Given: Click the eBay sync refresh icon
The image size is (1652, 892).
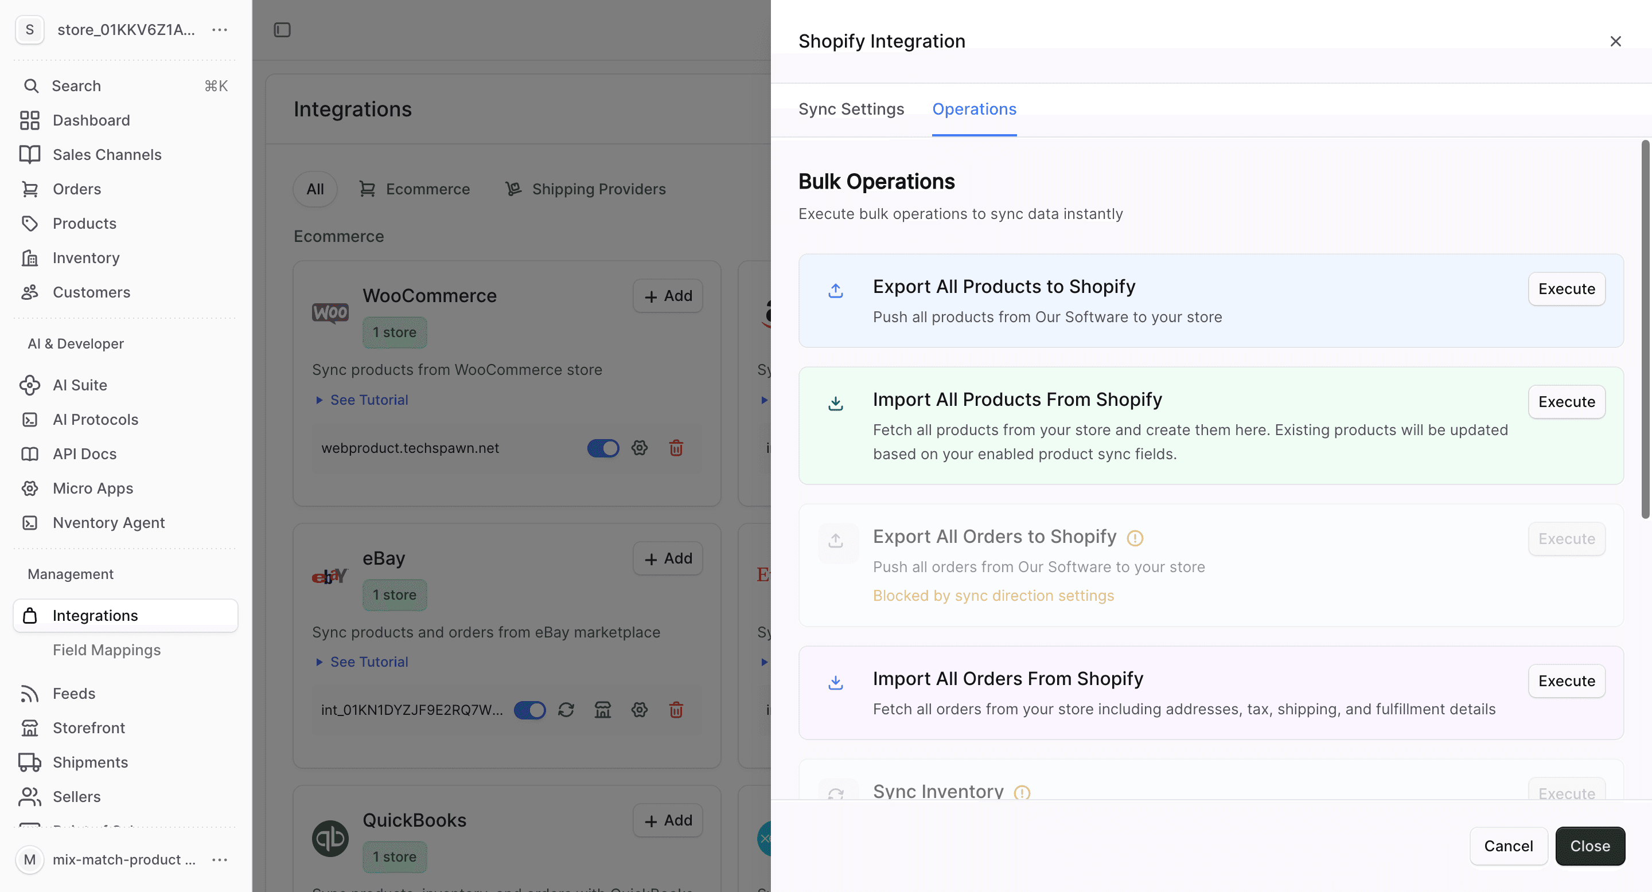Looking at the screenshot, I should click(x=566, y=710).
